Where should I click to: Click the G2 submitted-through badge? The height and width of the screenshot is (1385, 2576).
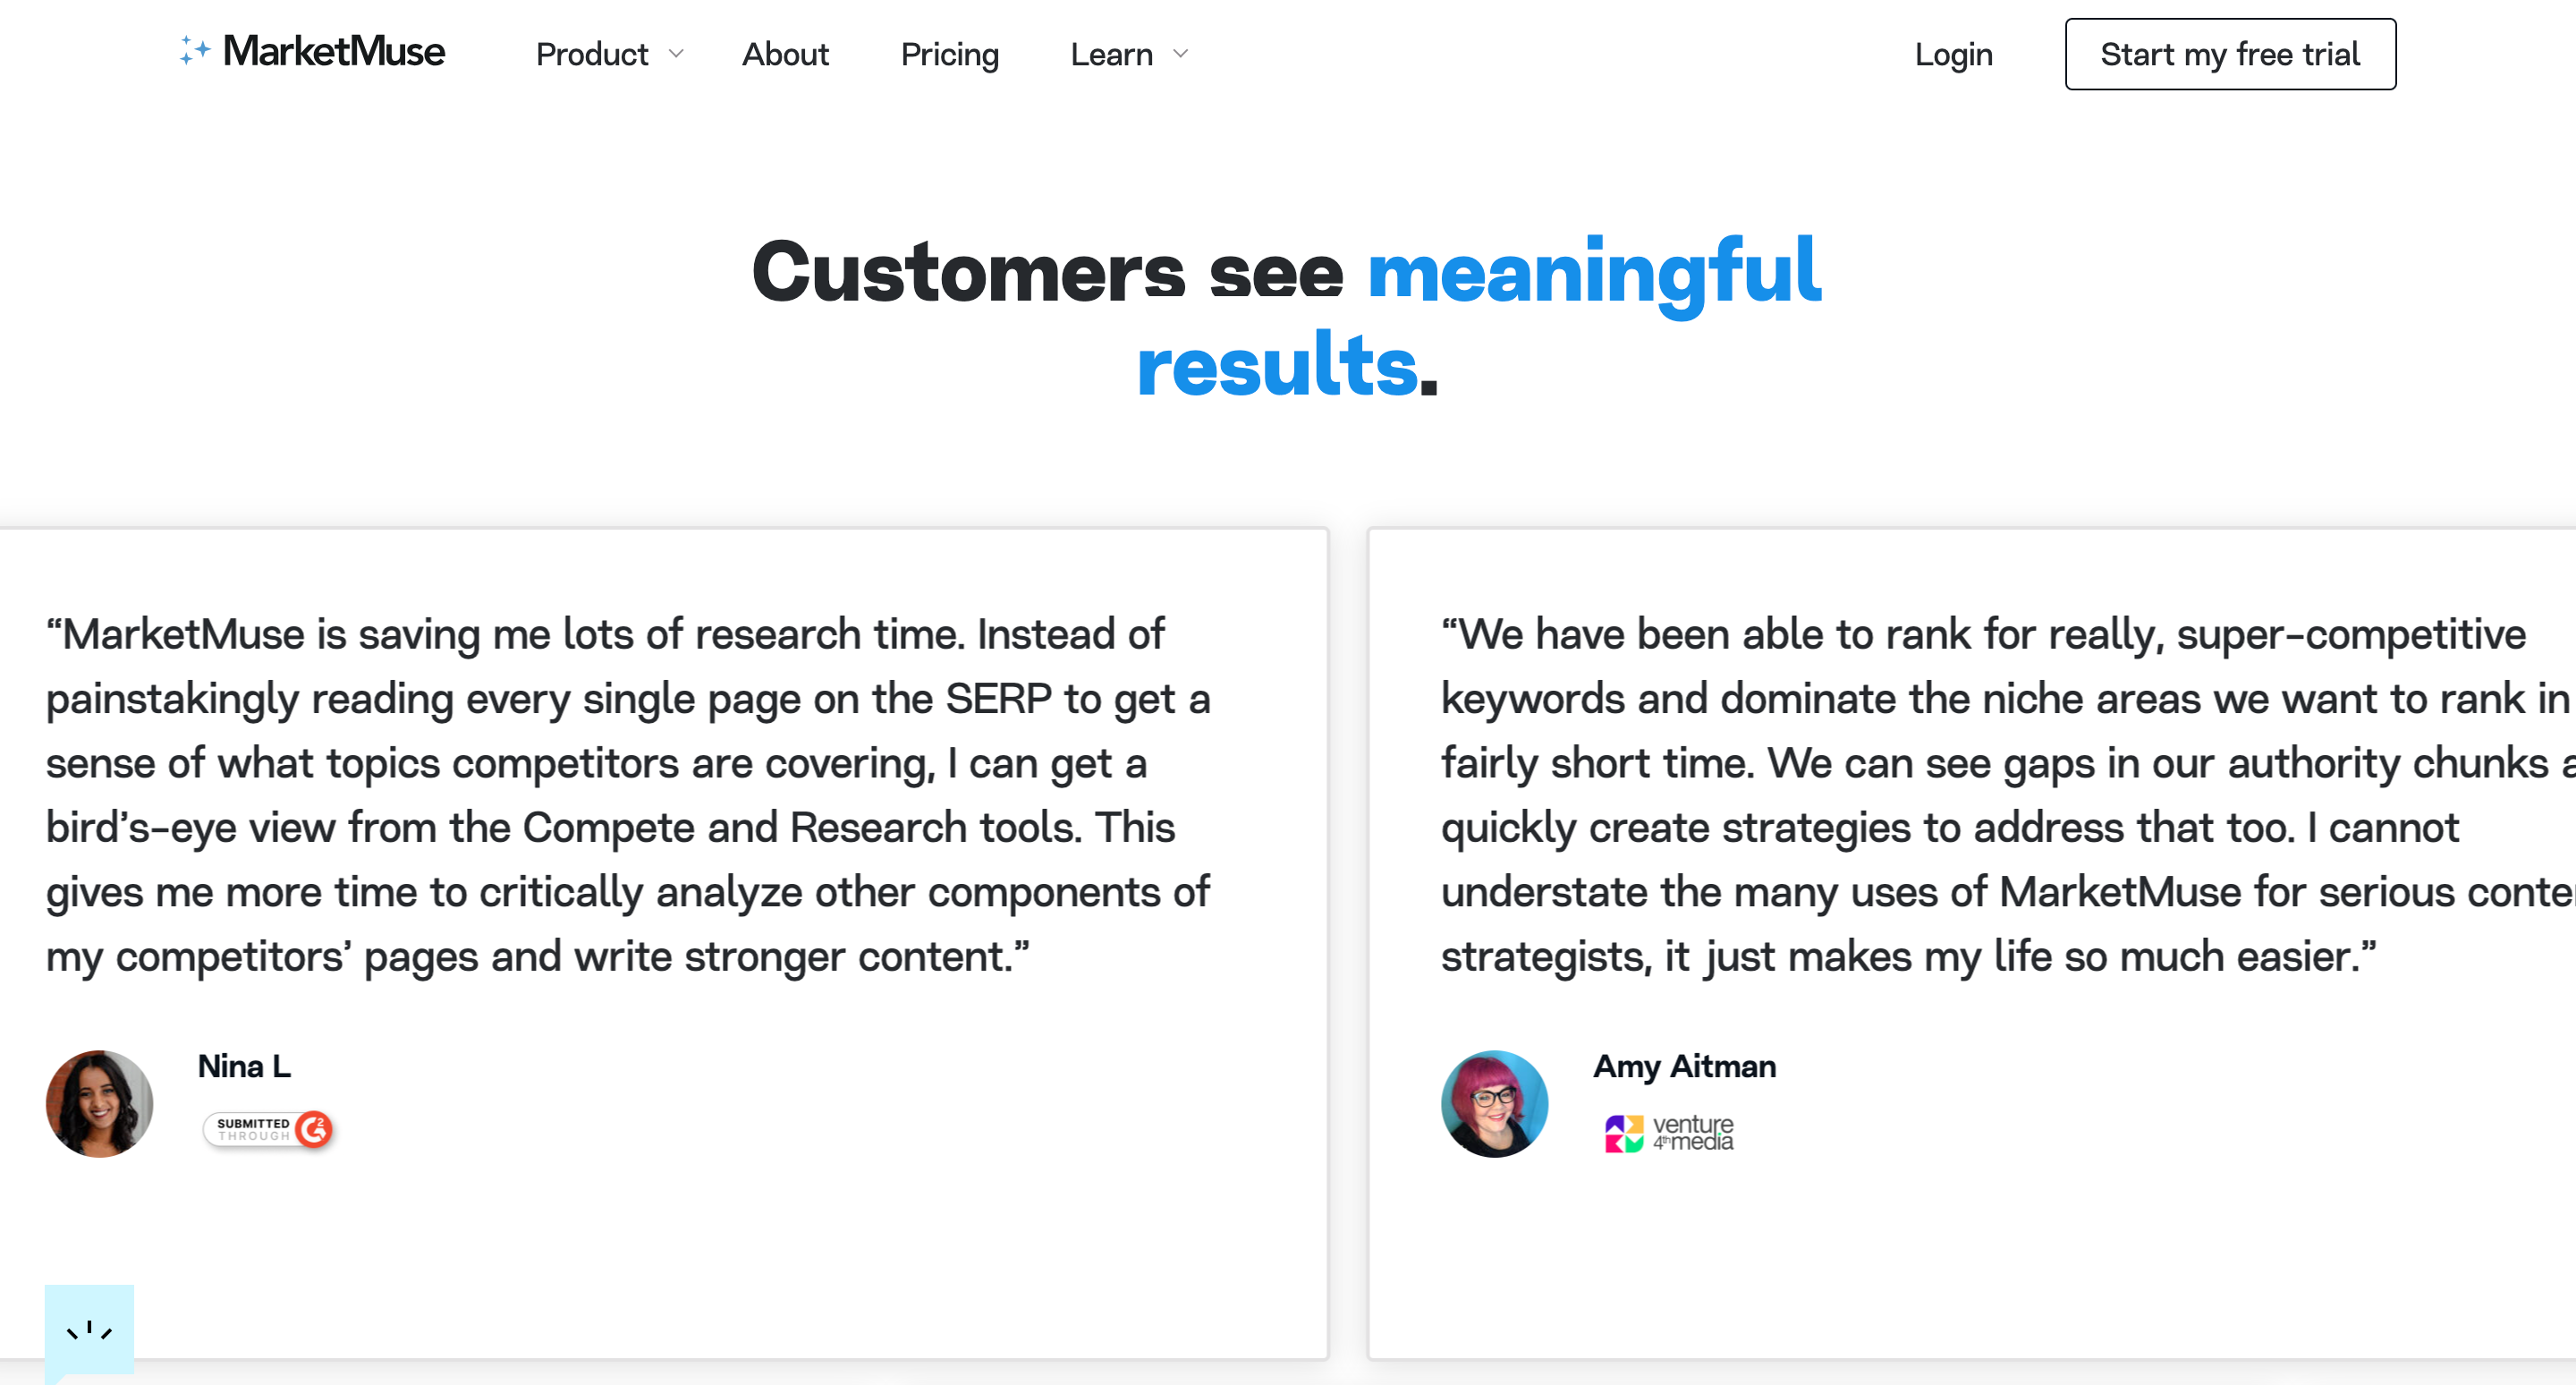click(268, 1129)
